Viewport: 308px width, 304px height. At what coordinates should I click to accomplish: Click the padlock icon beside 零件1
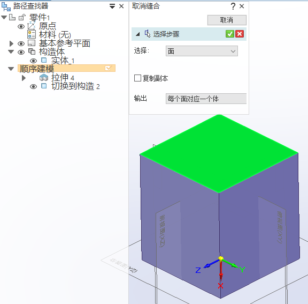click(x=22, y=17)
